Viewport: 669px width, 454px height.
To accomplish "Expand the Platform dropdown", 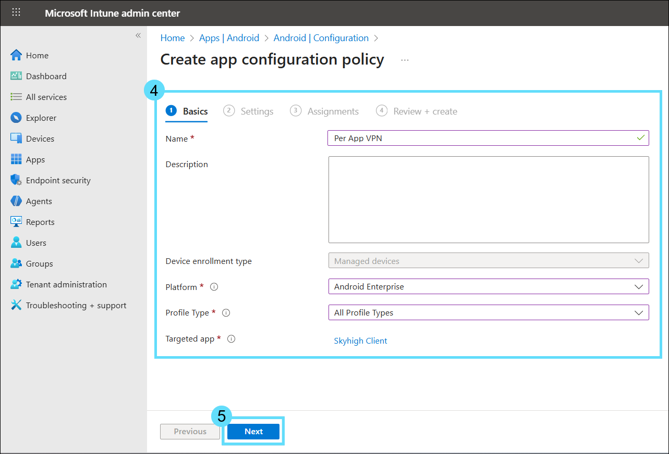I will 488,286.
